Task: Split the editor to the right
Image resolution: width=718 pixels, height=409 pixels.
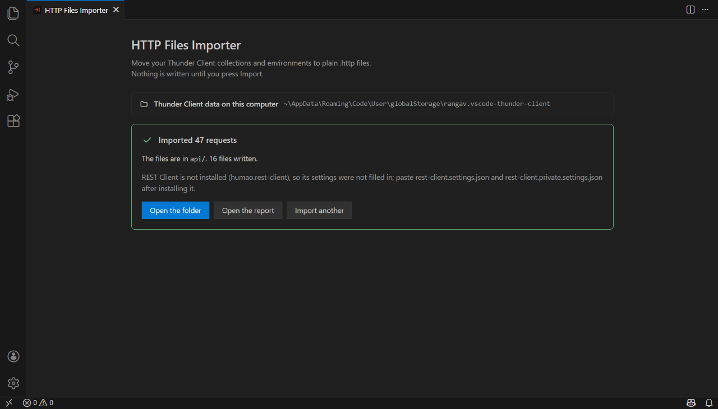Action: (x=691, y=10)
